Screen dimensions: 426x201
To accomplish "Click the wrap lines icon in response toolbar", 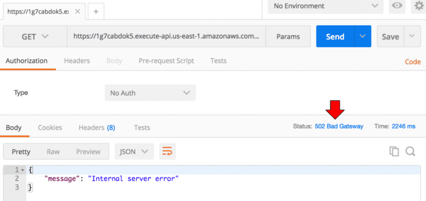I will pyautogui.click(x=167, y=151).
